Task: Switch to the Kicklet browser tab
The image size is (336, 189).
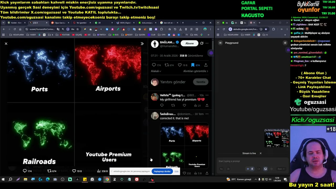Action: coord(16,23)
